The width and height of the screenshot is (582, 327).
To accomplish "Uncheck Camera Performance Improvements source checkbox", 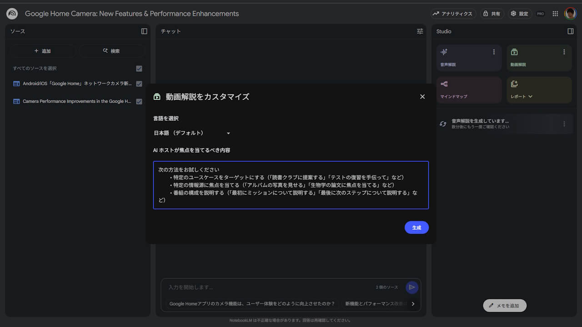I will pyautogui.click(x=139, y=101).
